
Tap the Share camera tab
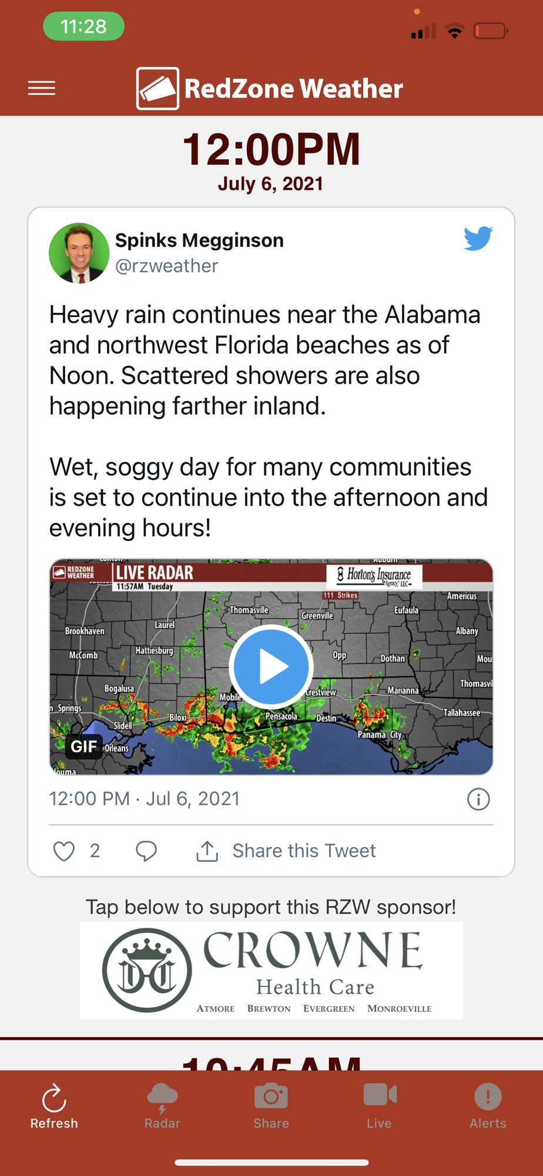click(271, 1106)
